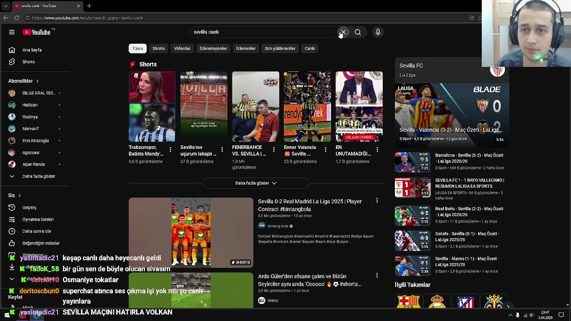Viewport: 571px width, 321px height.
Task: Select the Shorts filter chip
Action: pos(158,48)
